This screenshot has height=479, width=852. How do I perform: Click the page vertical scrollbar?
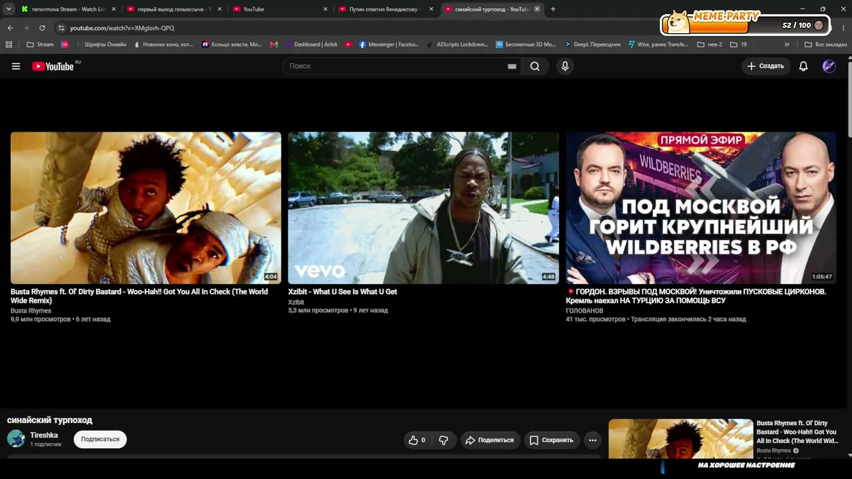coord(849,100)
